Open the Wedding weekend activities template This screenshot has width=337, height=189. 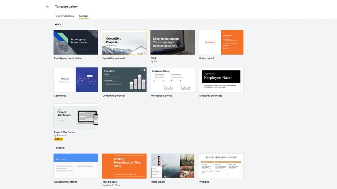click(x=221, y=166)
